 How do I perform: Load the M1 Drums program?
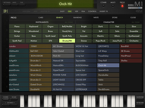63,46
